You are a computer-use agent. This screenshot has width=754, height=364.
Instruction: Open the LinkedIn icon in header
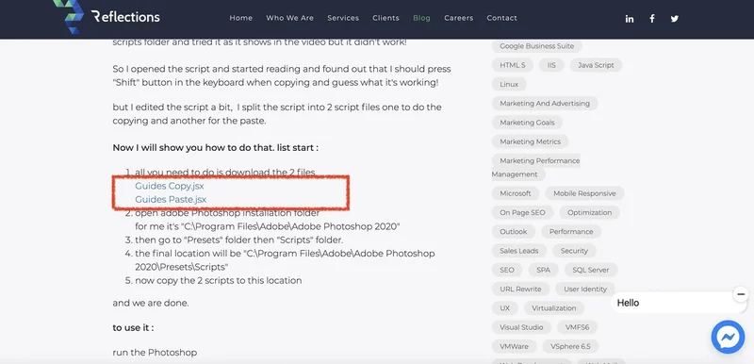pos(630,19)
